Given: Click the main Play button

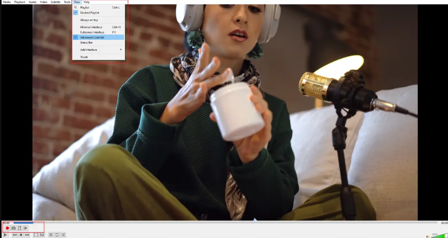Looking at the screenshot, I should (5, 235).
